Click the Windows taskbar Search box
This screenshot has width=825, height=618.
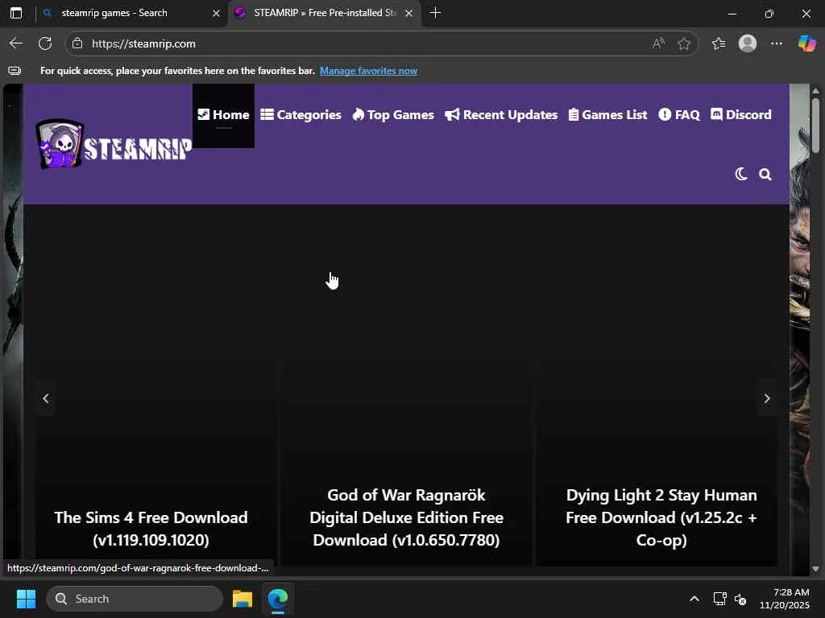(135, 599)
